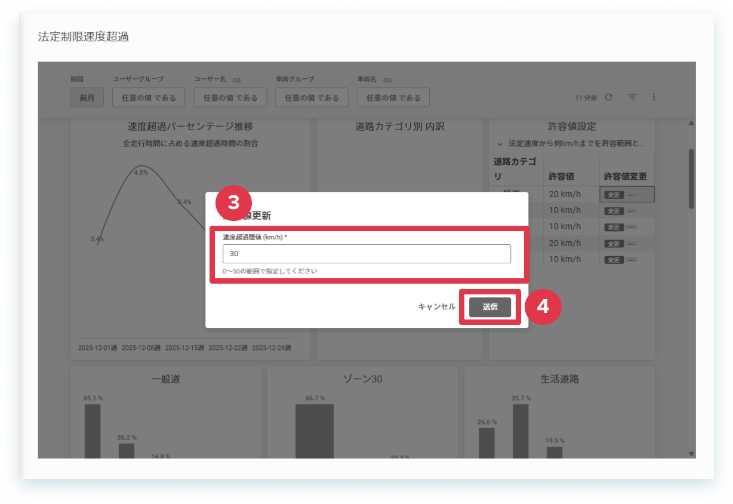Click the outlined 変更 button in 許容値変更 column
Screen dimensions: 733x504
[x=614, y=195]
